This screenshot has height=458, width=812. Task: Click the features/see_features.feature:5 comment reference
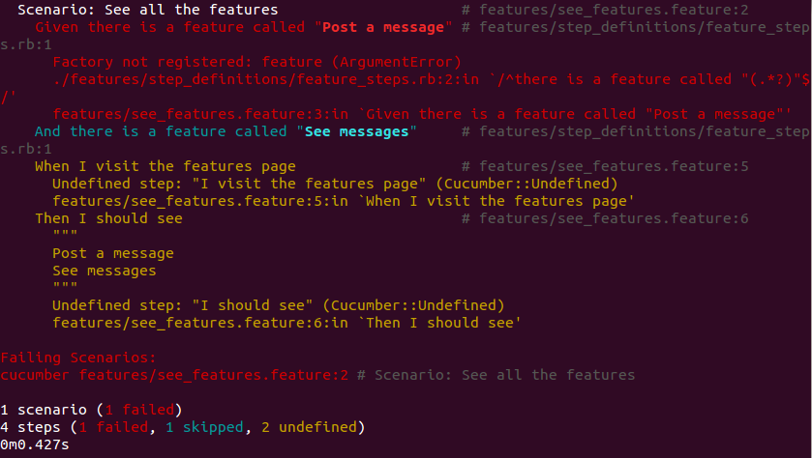tap(614, 166)
